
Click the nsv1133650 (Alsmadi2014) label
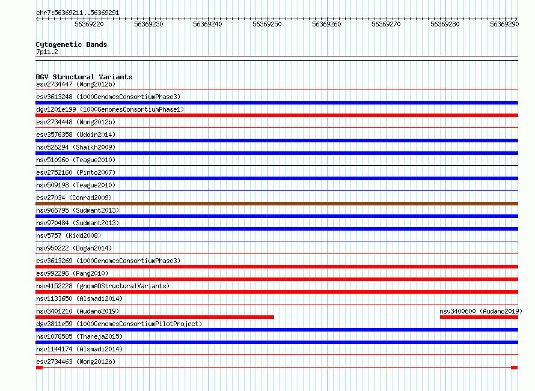click(79, 299)
